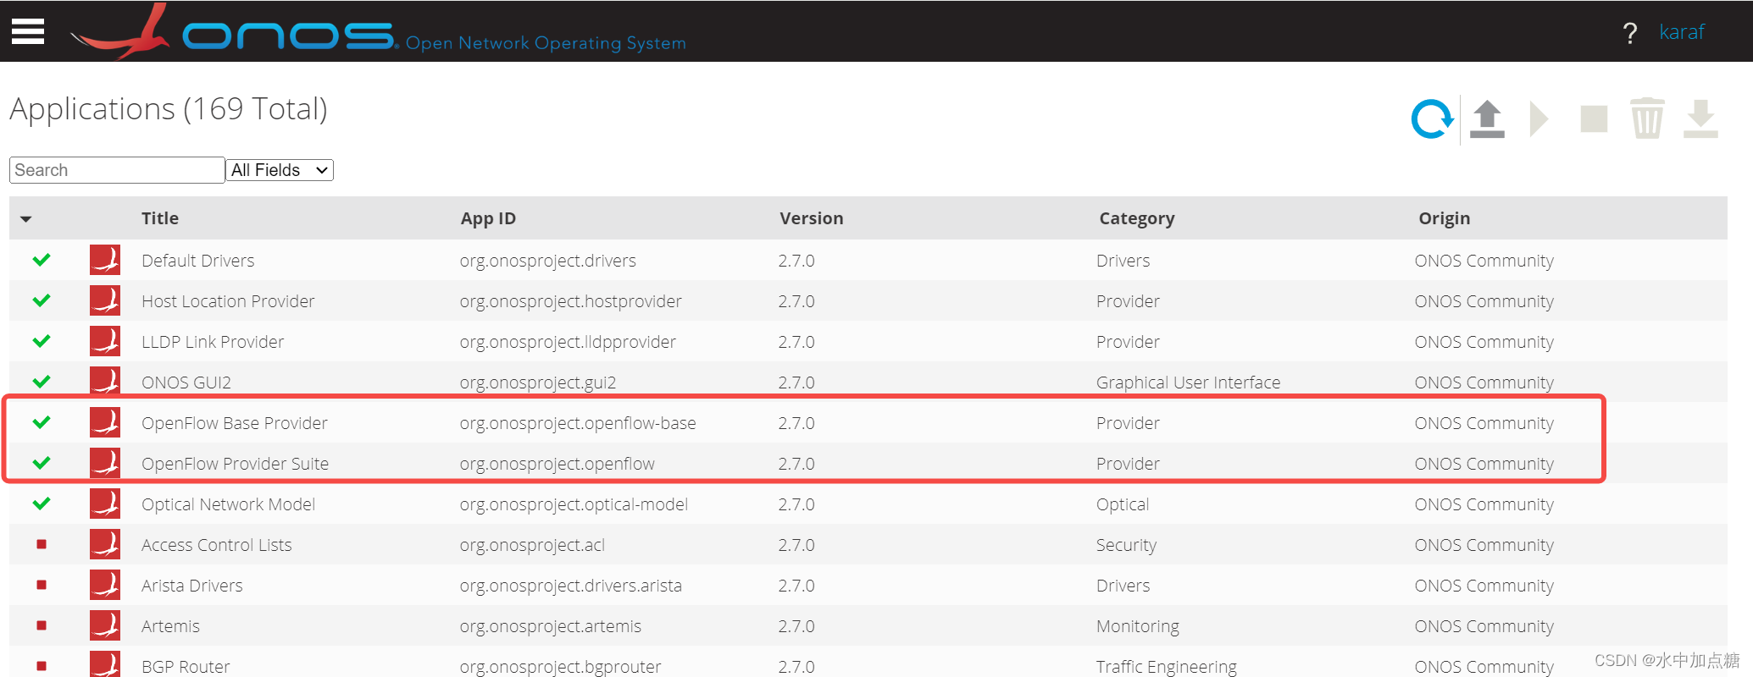Select Host Location Provider row title
This screenshot has width=1753, height=677.
pyautogui.click(x=228, y=301)
